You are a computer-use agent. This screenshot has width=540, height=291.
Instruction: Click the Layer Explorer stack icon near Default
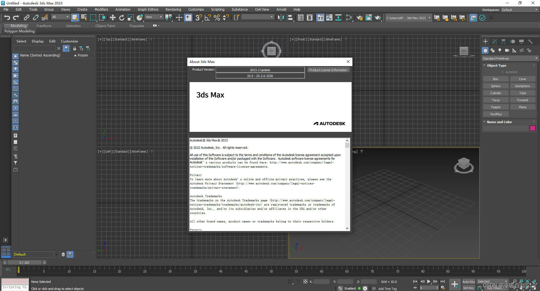[x=63, y=254]
